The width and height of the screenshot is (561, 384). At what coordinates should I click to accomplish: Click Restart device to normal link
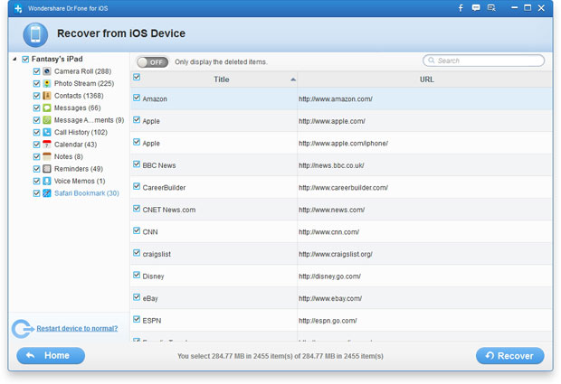pyautogui.click(x=77, y=328)
